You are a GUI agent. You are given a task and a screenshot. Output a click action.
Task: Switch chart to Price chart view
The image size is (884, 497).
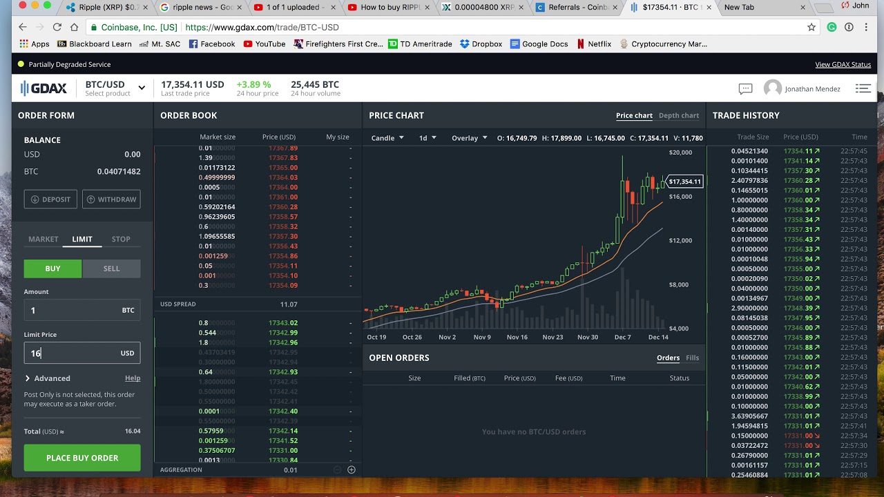pos(634,115)
